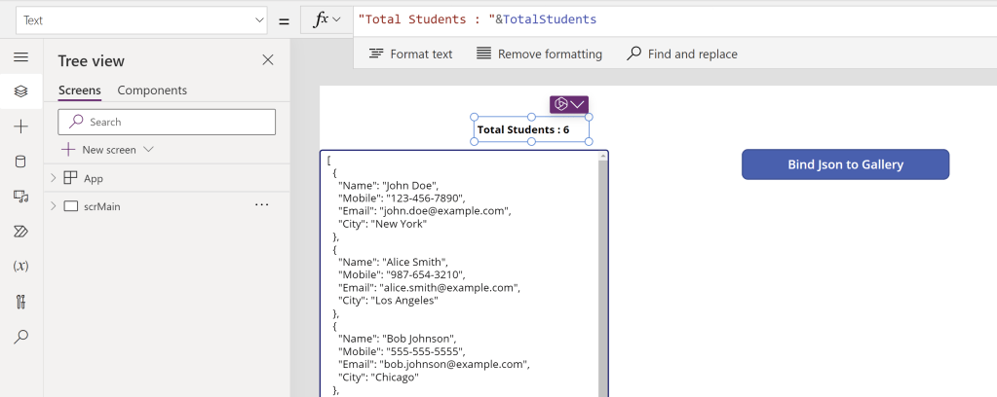Viewport: 997px width, 397px height.
Task: Click the Search magnifier icon in sidebar
Action: click(x=20, y=337)
